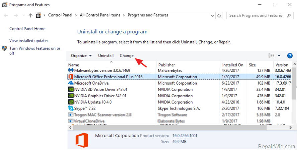
Task: Select Skype™ 7.32 program name
Action: [x=85, y=108]
